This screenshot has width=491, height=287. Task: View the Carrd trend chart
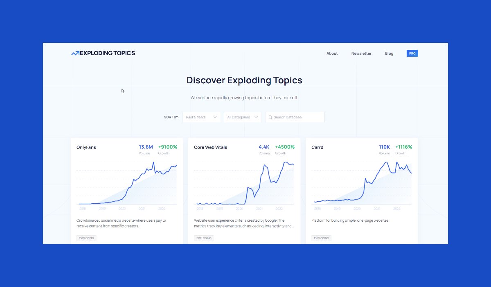click(362, 184)
